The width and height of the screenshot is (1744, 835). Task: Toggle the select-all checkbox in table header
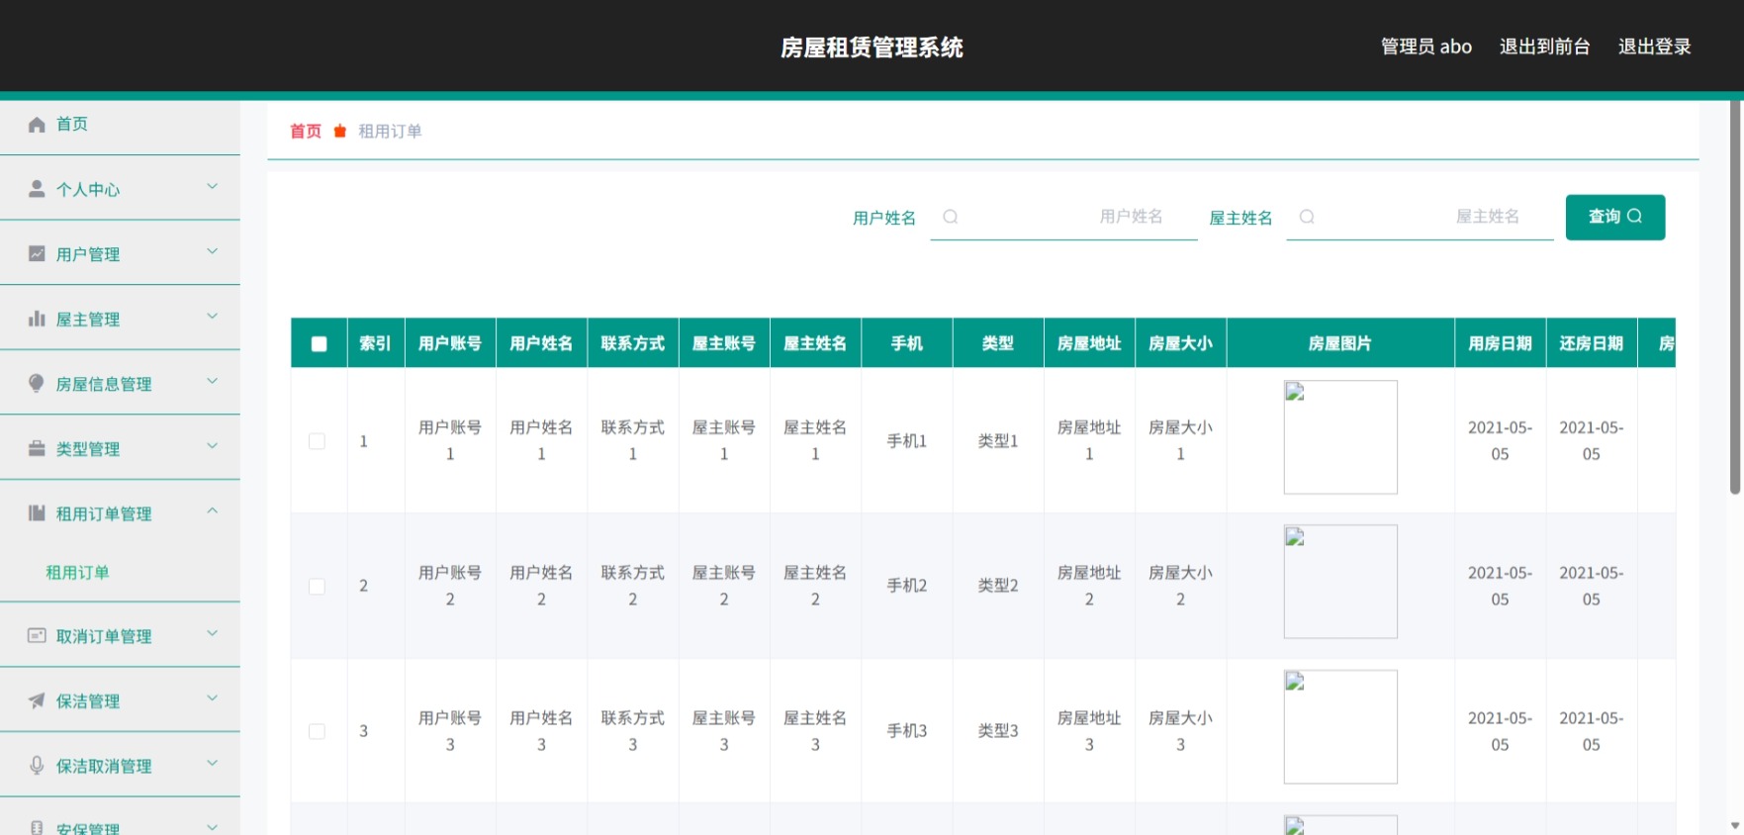(x=319, y=344)
